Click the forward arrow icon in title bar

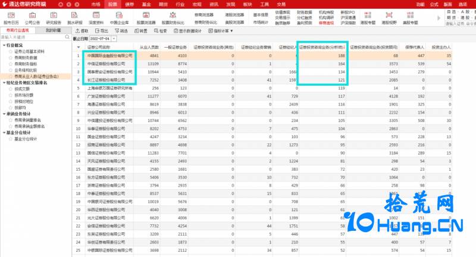[x=77, y=4]
